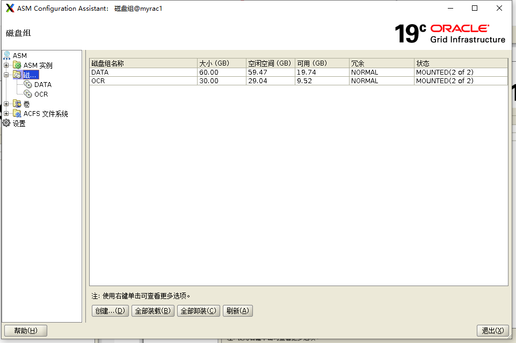This screenshot has height=343, width=516.
Task: Open 设置 label in tree
Action: point(19,123)
